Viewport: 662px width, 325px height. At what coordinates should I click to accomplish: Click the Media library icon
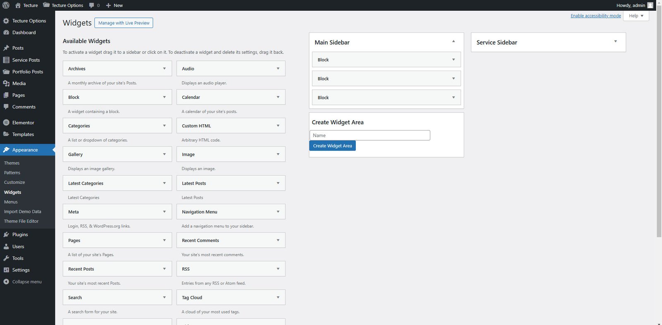(x=6, y=83)
